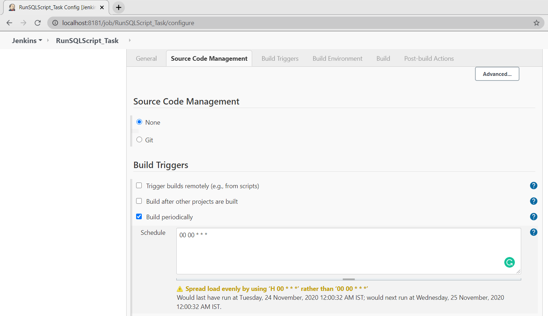Image resolution: width=548 pixels, height=316 pixels.
Task: Select Git as source code management
Action: (x=139, y=140)
